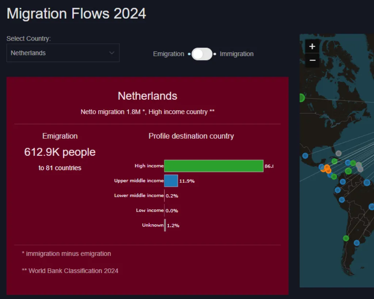Image resolution: width=374 pixels, height=299 pixels.
Task: Click the blue marker near Uruguay
Action: click(356, 243)
